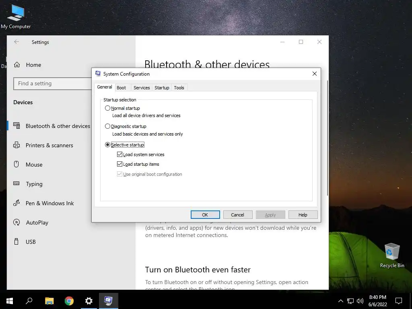Open Google Chrome from taskbar
Screen dimensions: 412x309
point(69,301)
